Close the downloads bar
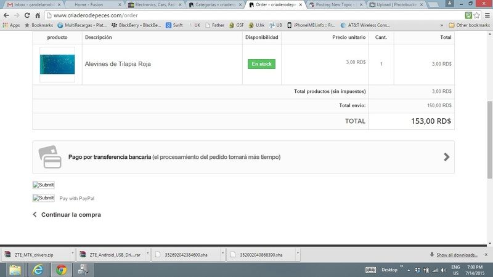 (x=486, y=255)
